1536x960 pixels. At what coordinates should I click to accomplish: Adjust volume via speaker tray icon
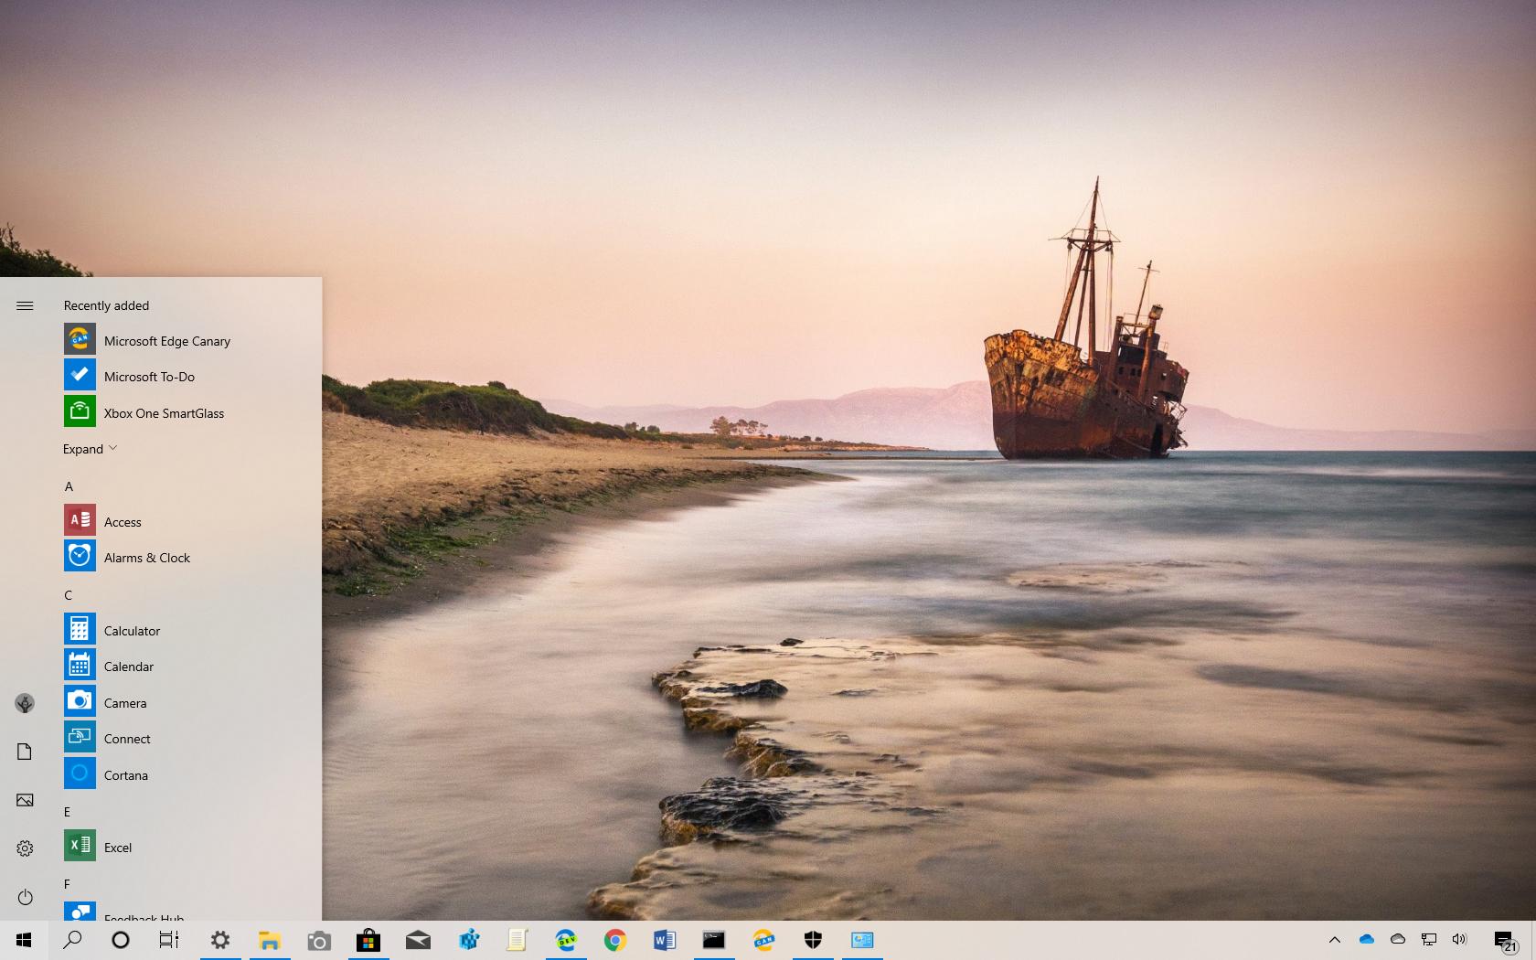pyautogui.click(x=1460, y=940)
